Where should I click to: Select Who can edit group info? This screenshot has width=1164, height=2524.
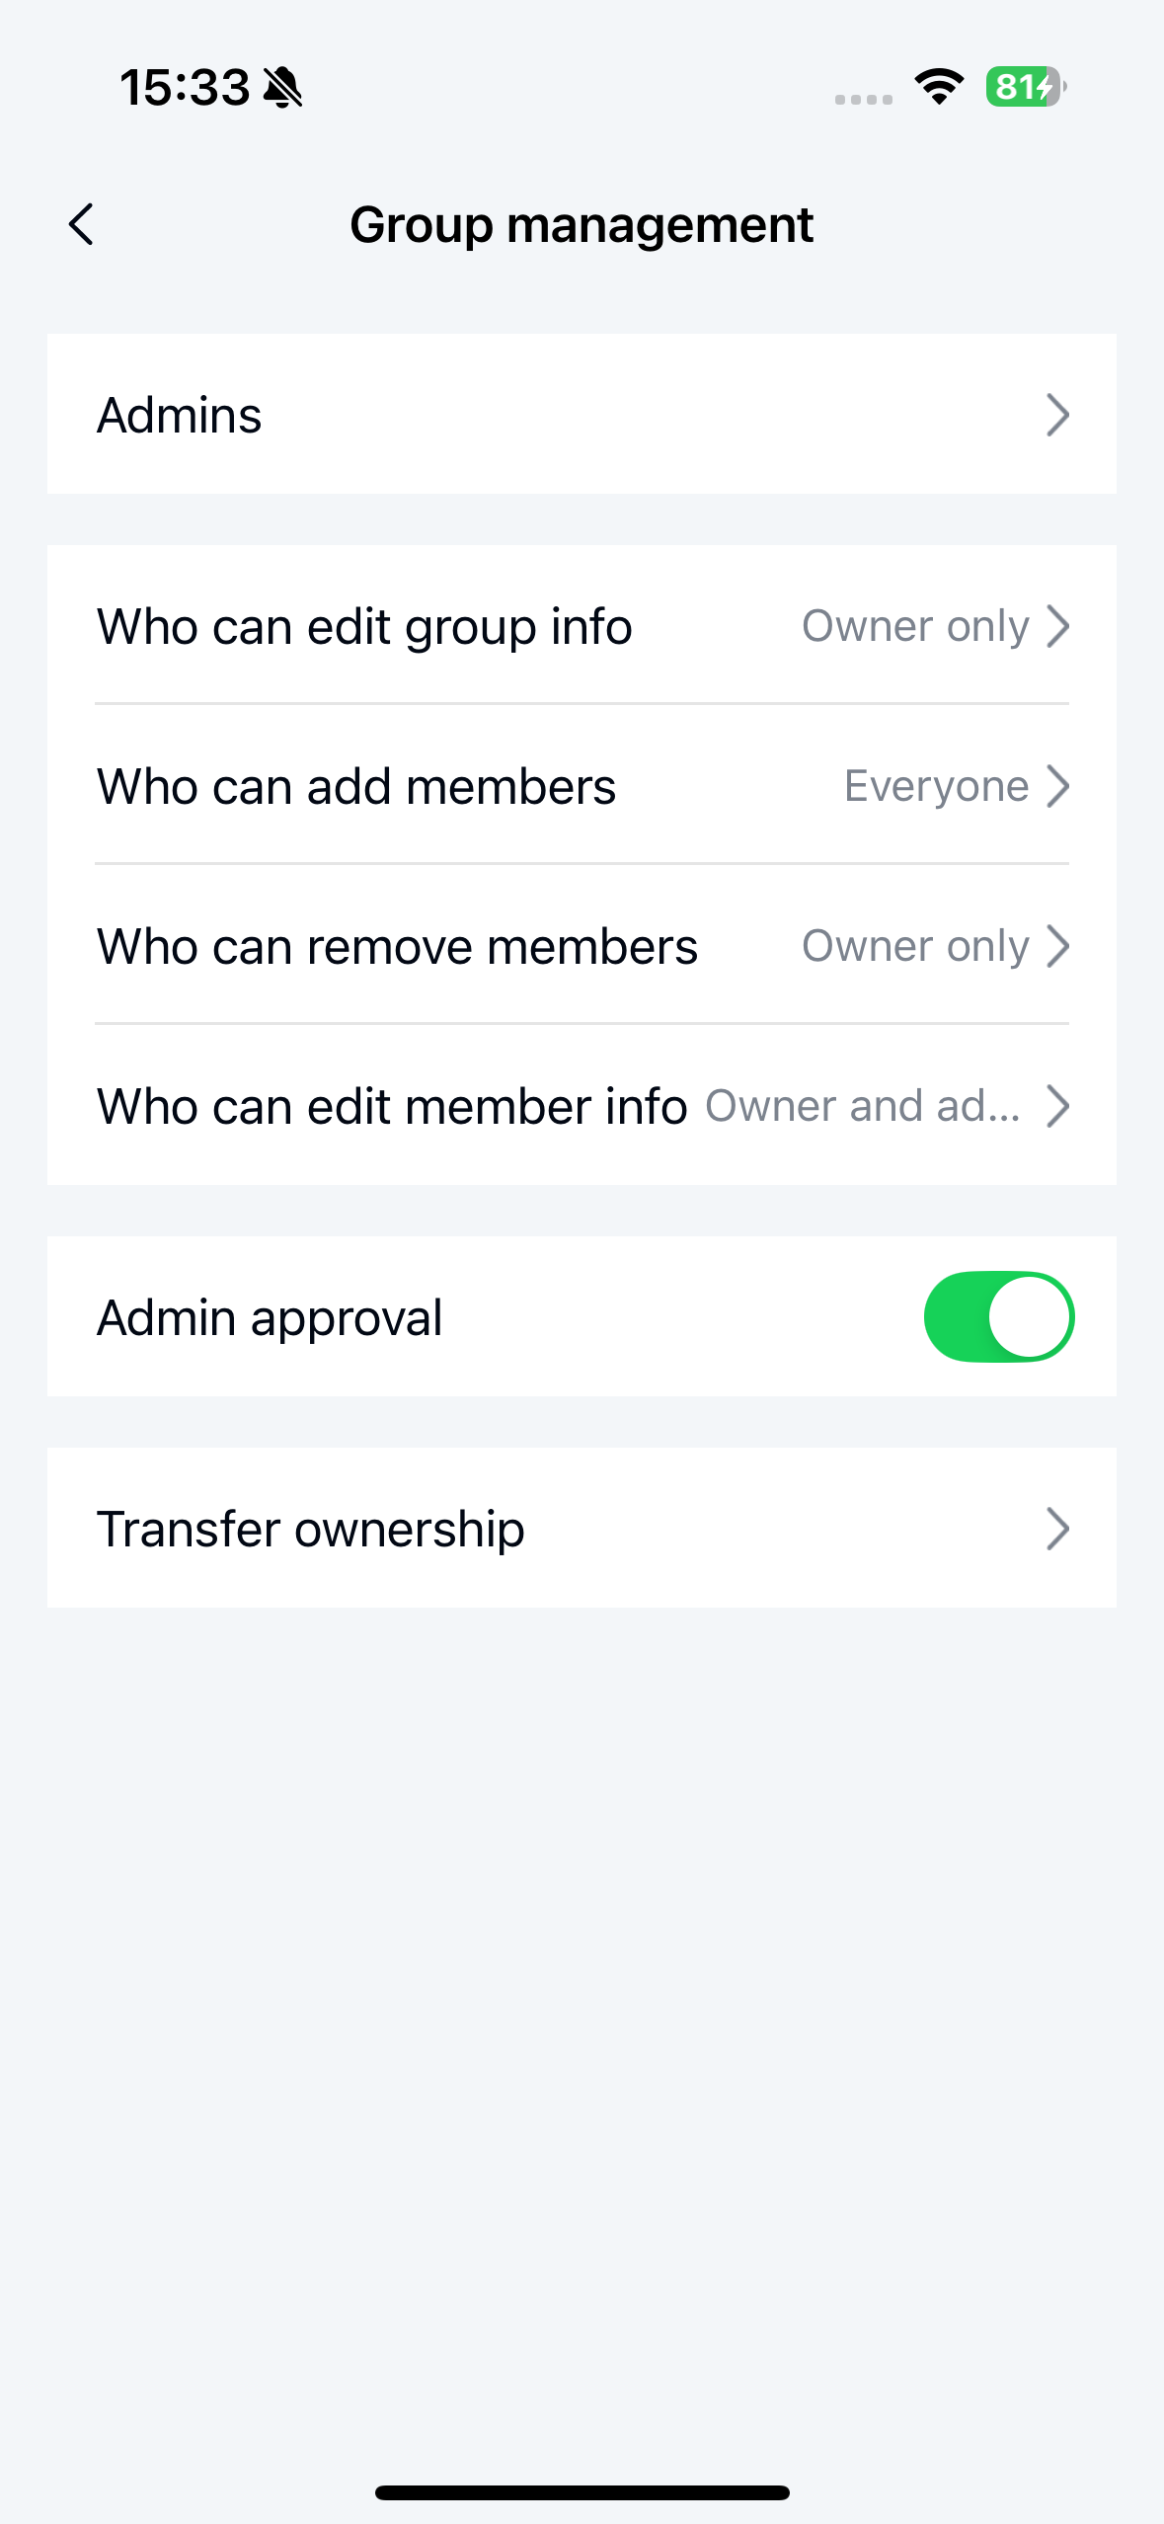(x=364, y=626)
